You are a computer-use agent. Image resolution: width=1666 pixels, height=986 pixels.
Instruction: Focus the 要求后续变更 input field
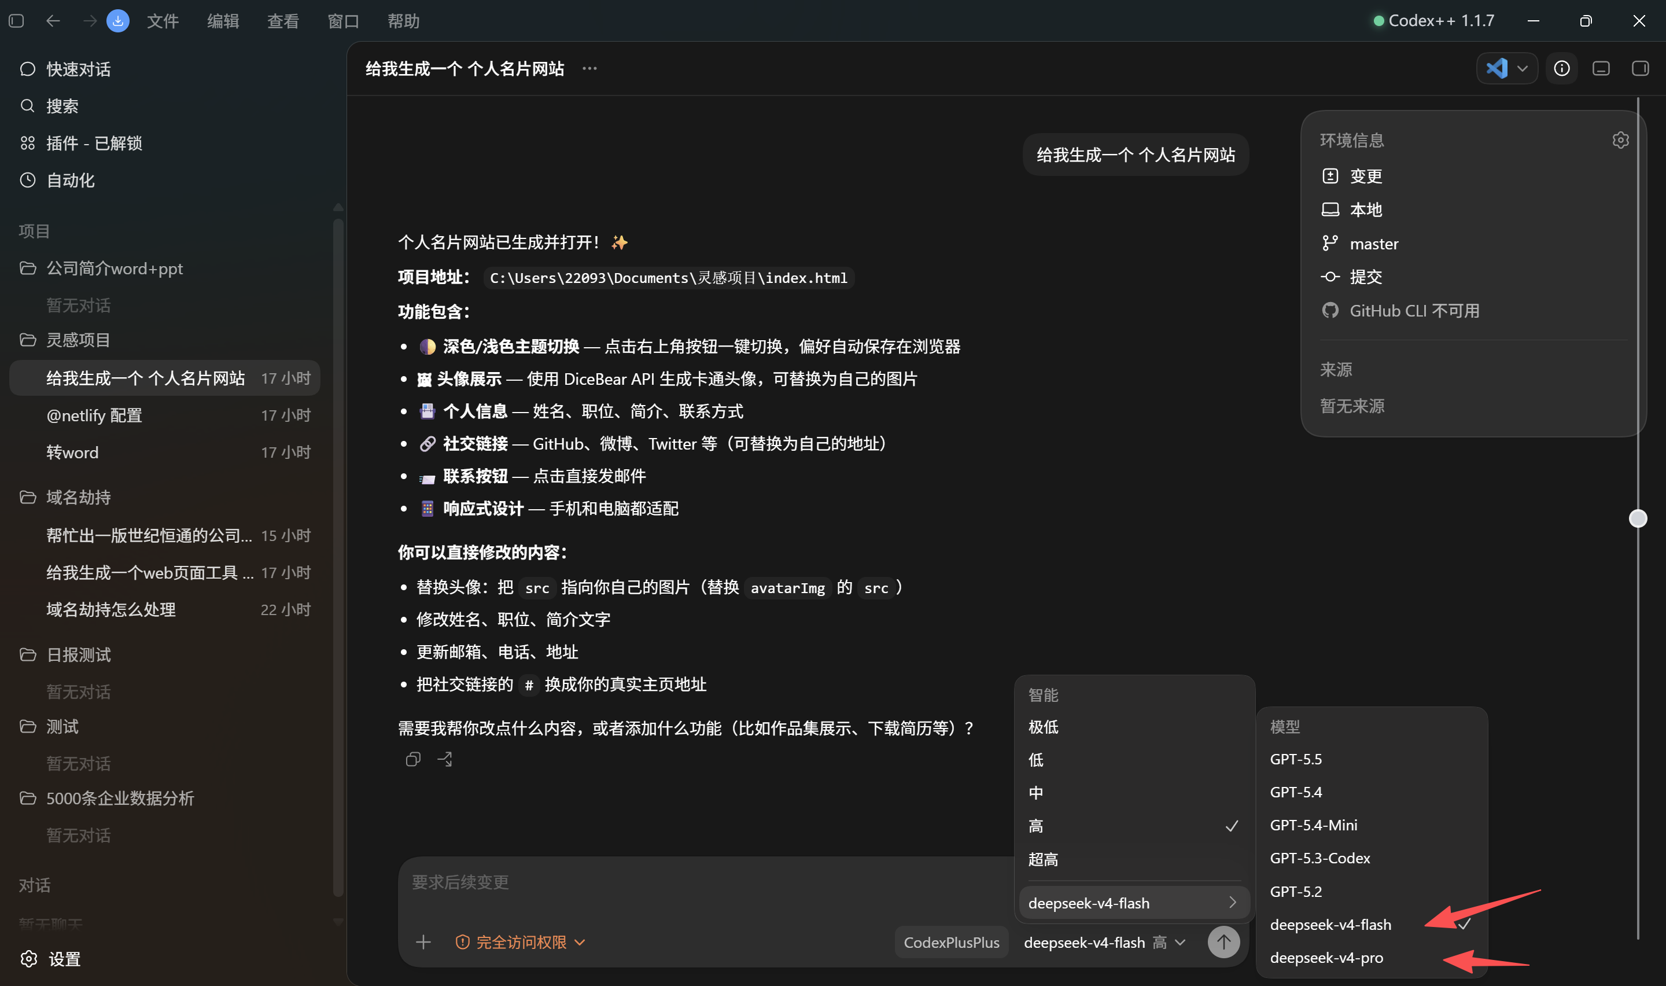[704, 882]
